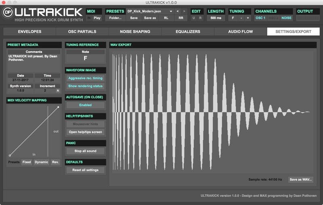Toggle Aggressive rec. timing option
The height and width of the screenshot is (205, 323).
(85, 78)
